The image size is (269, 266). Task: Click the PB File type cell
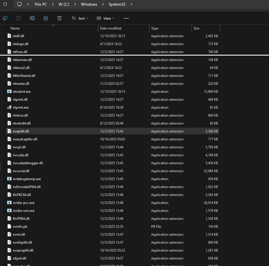coord(156,227)
